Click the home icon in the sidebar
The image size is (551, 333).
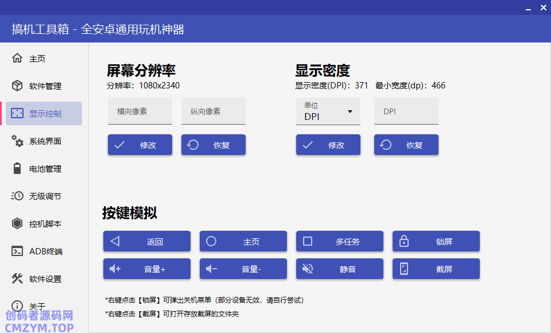pyautogui.click(x=17, y=59)
